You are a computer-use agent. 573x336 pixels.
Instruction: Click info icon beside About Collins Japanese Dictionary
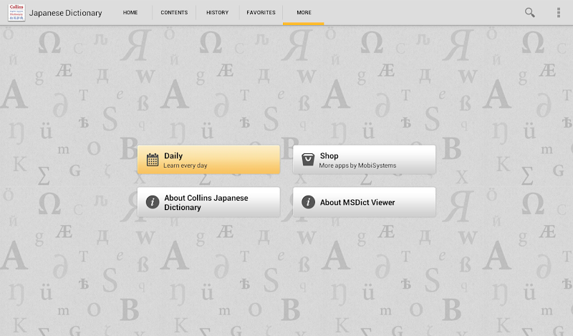[153, 202]
